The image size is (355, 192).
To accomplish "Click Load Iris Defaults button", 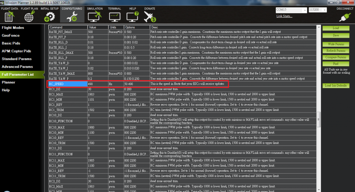I will 336,85.
